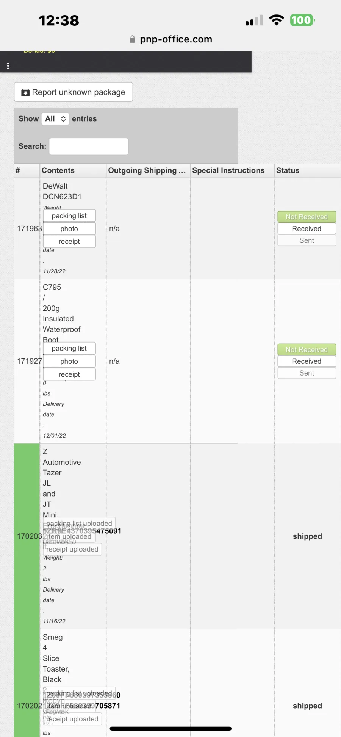341x737 pixels.
Task: Upload packing list for package 171963
Action: tap(69, 216)
